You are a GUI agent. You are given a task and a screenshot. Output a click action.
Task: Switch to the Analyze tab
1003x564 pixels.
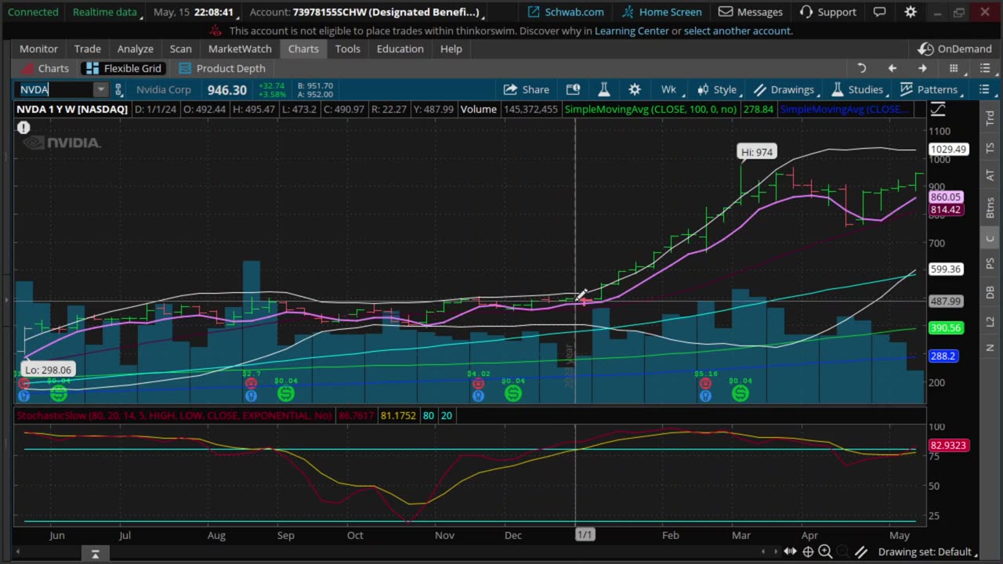click(x=135, y=49)
